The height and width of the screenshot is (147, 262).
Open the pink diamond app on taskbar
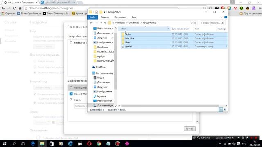(127, 143)
